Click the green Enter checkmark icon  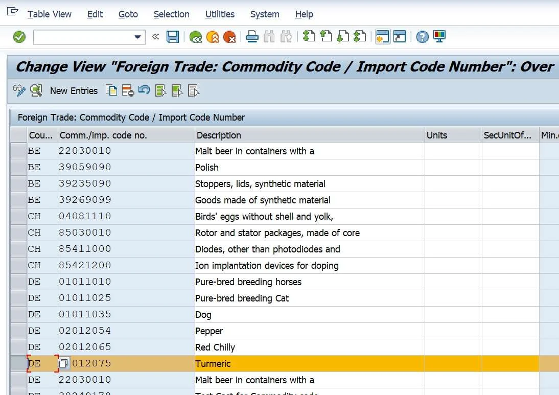pos(19,37)
